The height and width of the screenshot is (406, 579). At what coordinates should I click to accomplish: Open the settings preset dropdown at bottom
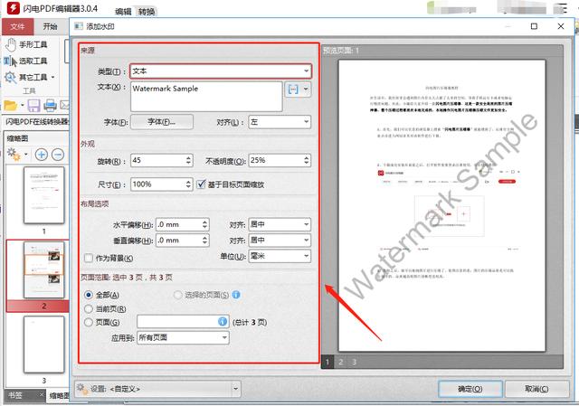(x=235, y=389)
